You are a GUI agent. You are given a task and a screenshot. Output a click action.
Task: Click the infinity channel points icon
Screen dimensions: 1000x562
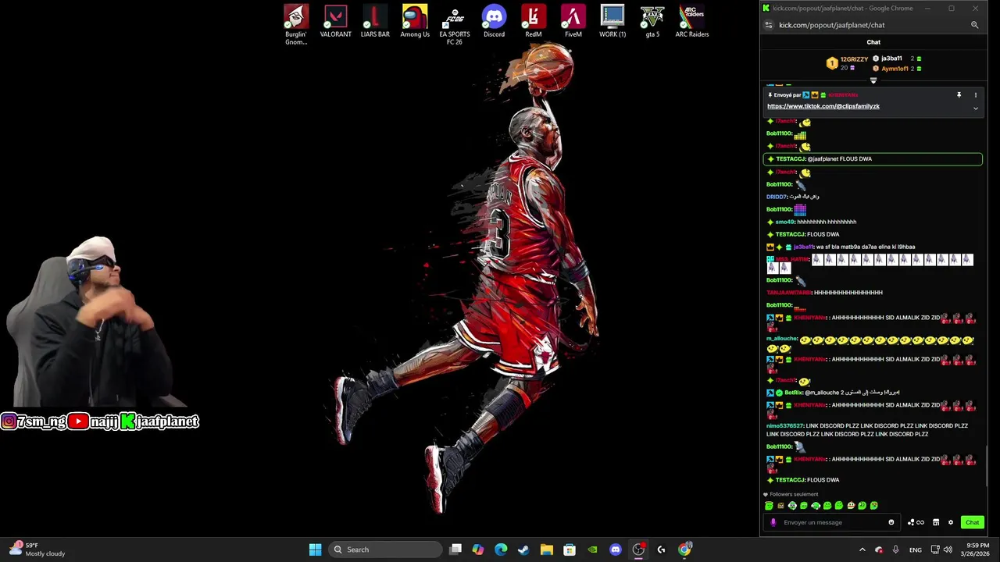(916, 522)
